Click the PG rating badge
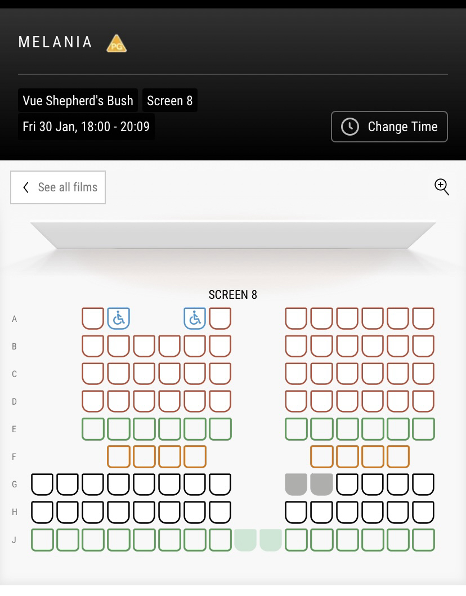The image size is (466, 596). point(116,43)
